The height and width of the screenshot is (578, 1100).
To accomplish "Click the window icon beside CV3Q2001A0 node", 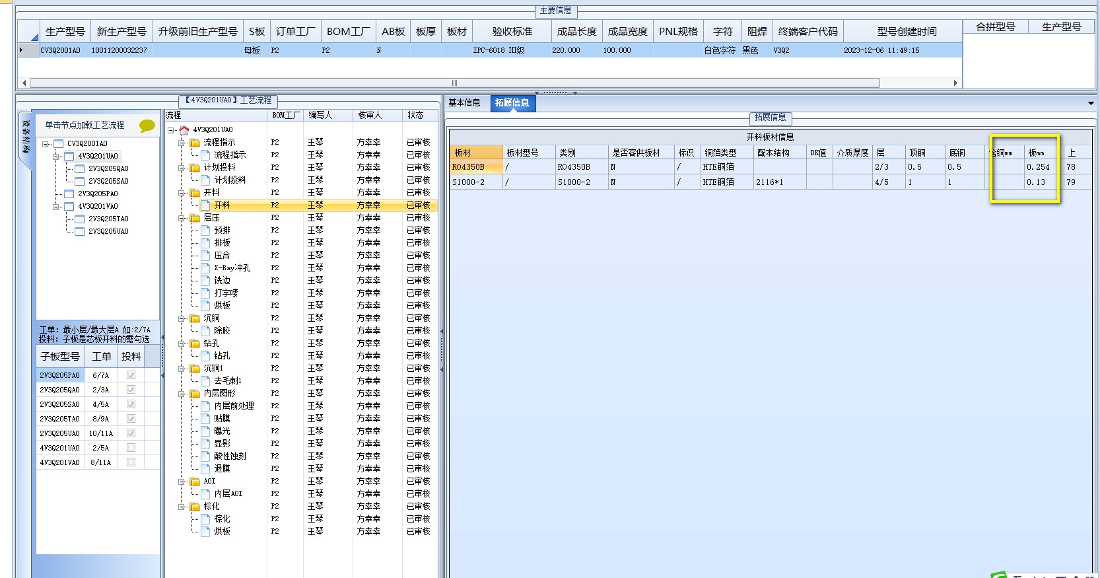I will (58, 144).
